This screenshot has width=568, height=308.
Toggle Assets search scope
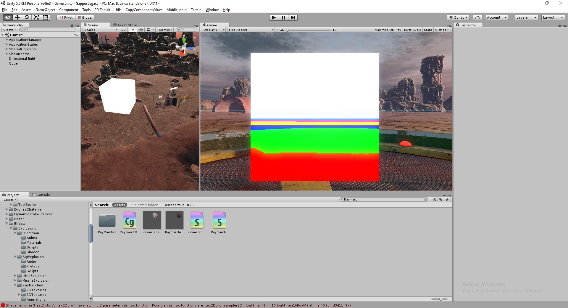pyautogui.click(x=120, y=205)
